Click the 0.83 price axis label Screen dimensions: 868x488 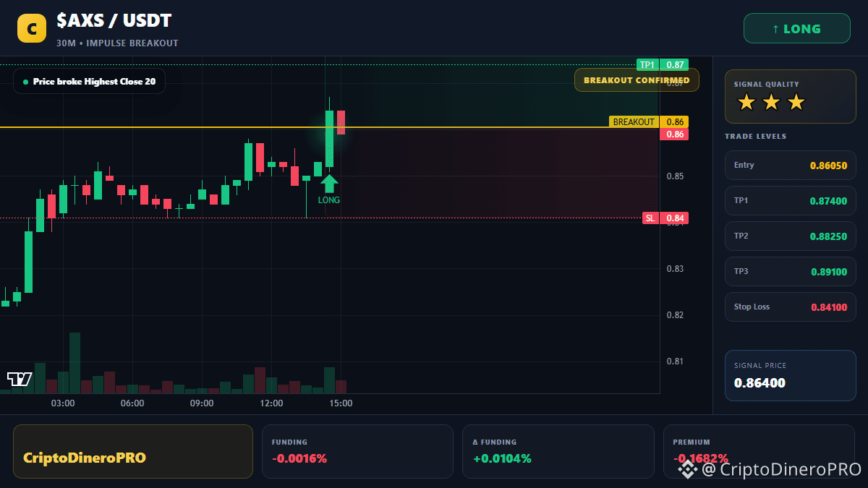pyautogui.click(x=675, y=269)
